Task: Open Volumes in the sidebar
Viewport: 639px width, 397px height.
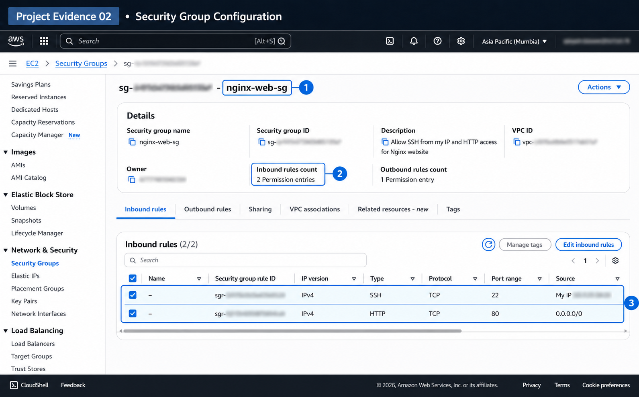Action: (x=24, y=208)
